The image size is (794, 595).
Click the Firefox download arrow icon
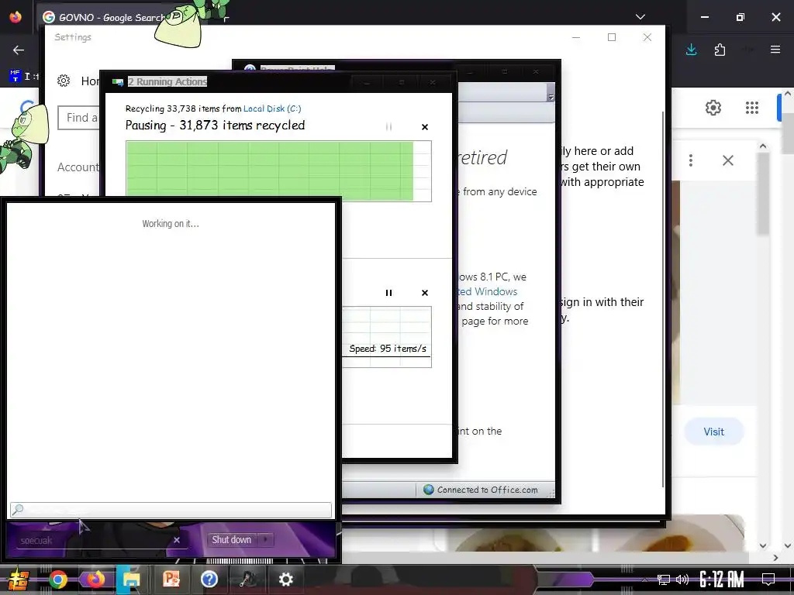click(x=691, y=50)
